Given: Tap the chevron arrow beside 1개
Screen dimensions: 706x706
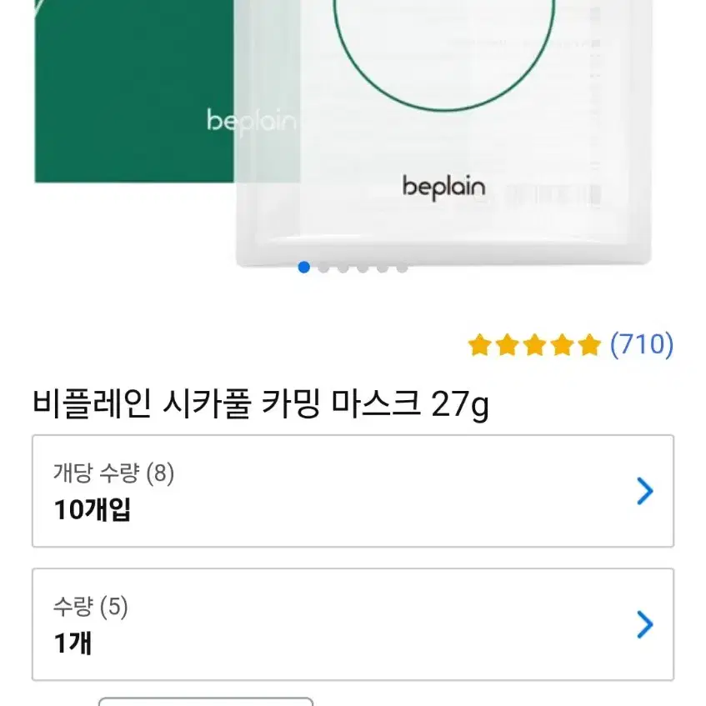Looking at the screenshot, I should click(x=644, y=625).
